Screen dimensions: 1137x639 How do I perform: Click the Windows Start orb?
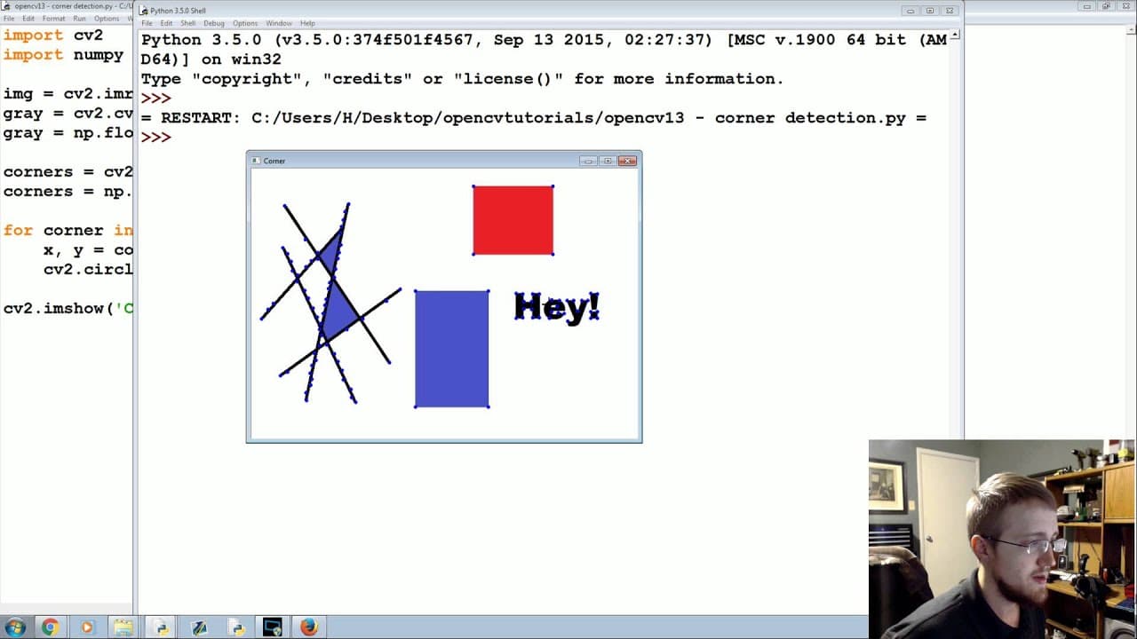click(x=15, y=627)
